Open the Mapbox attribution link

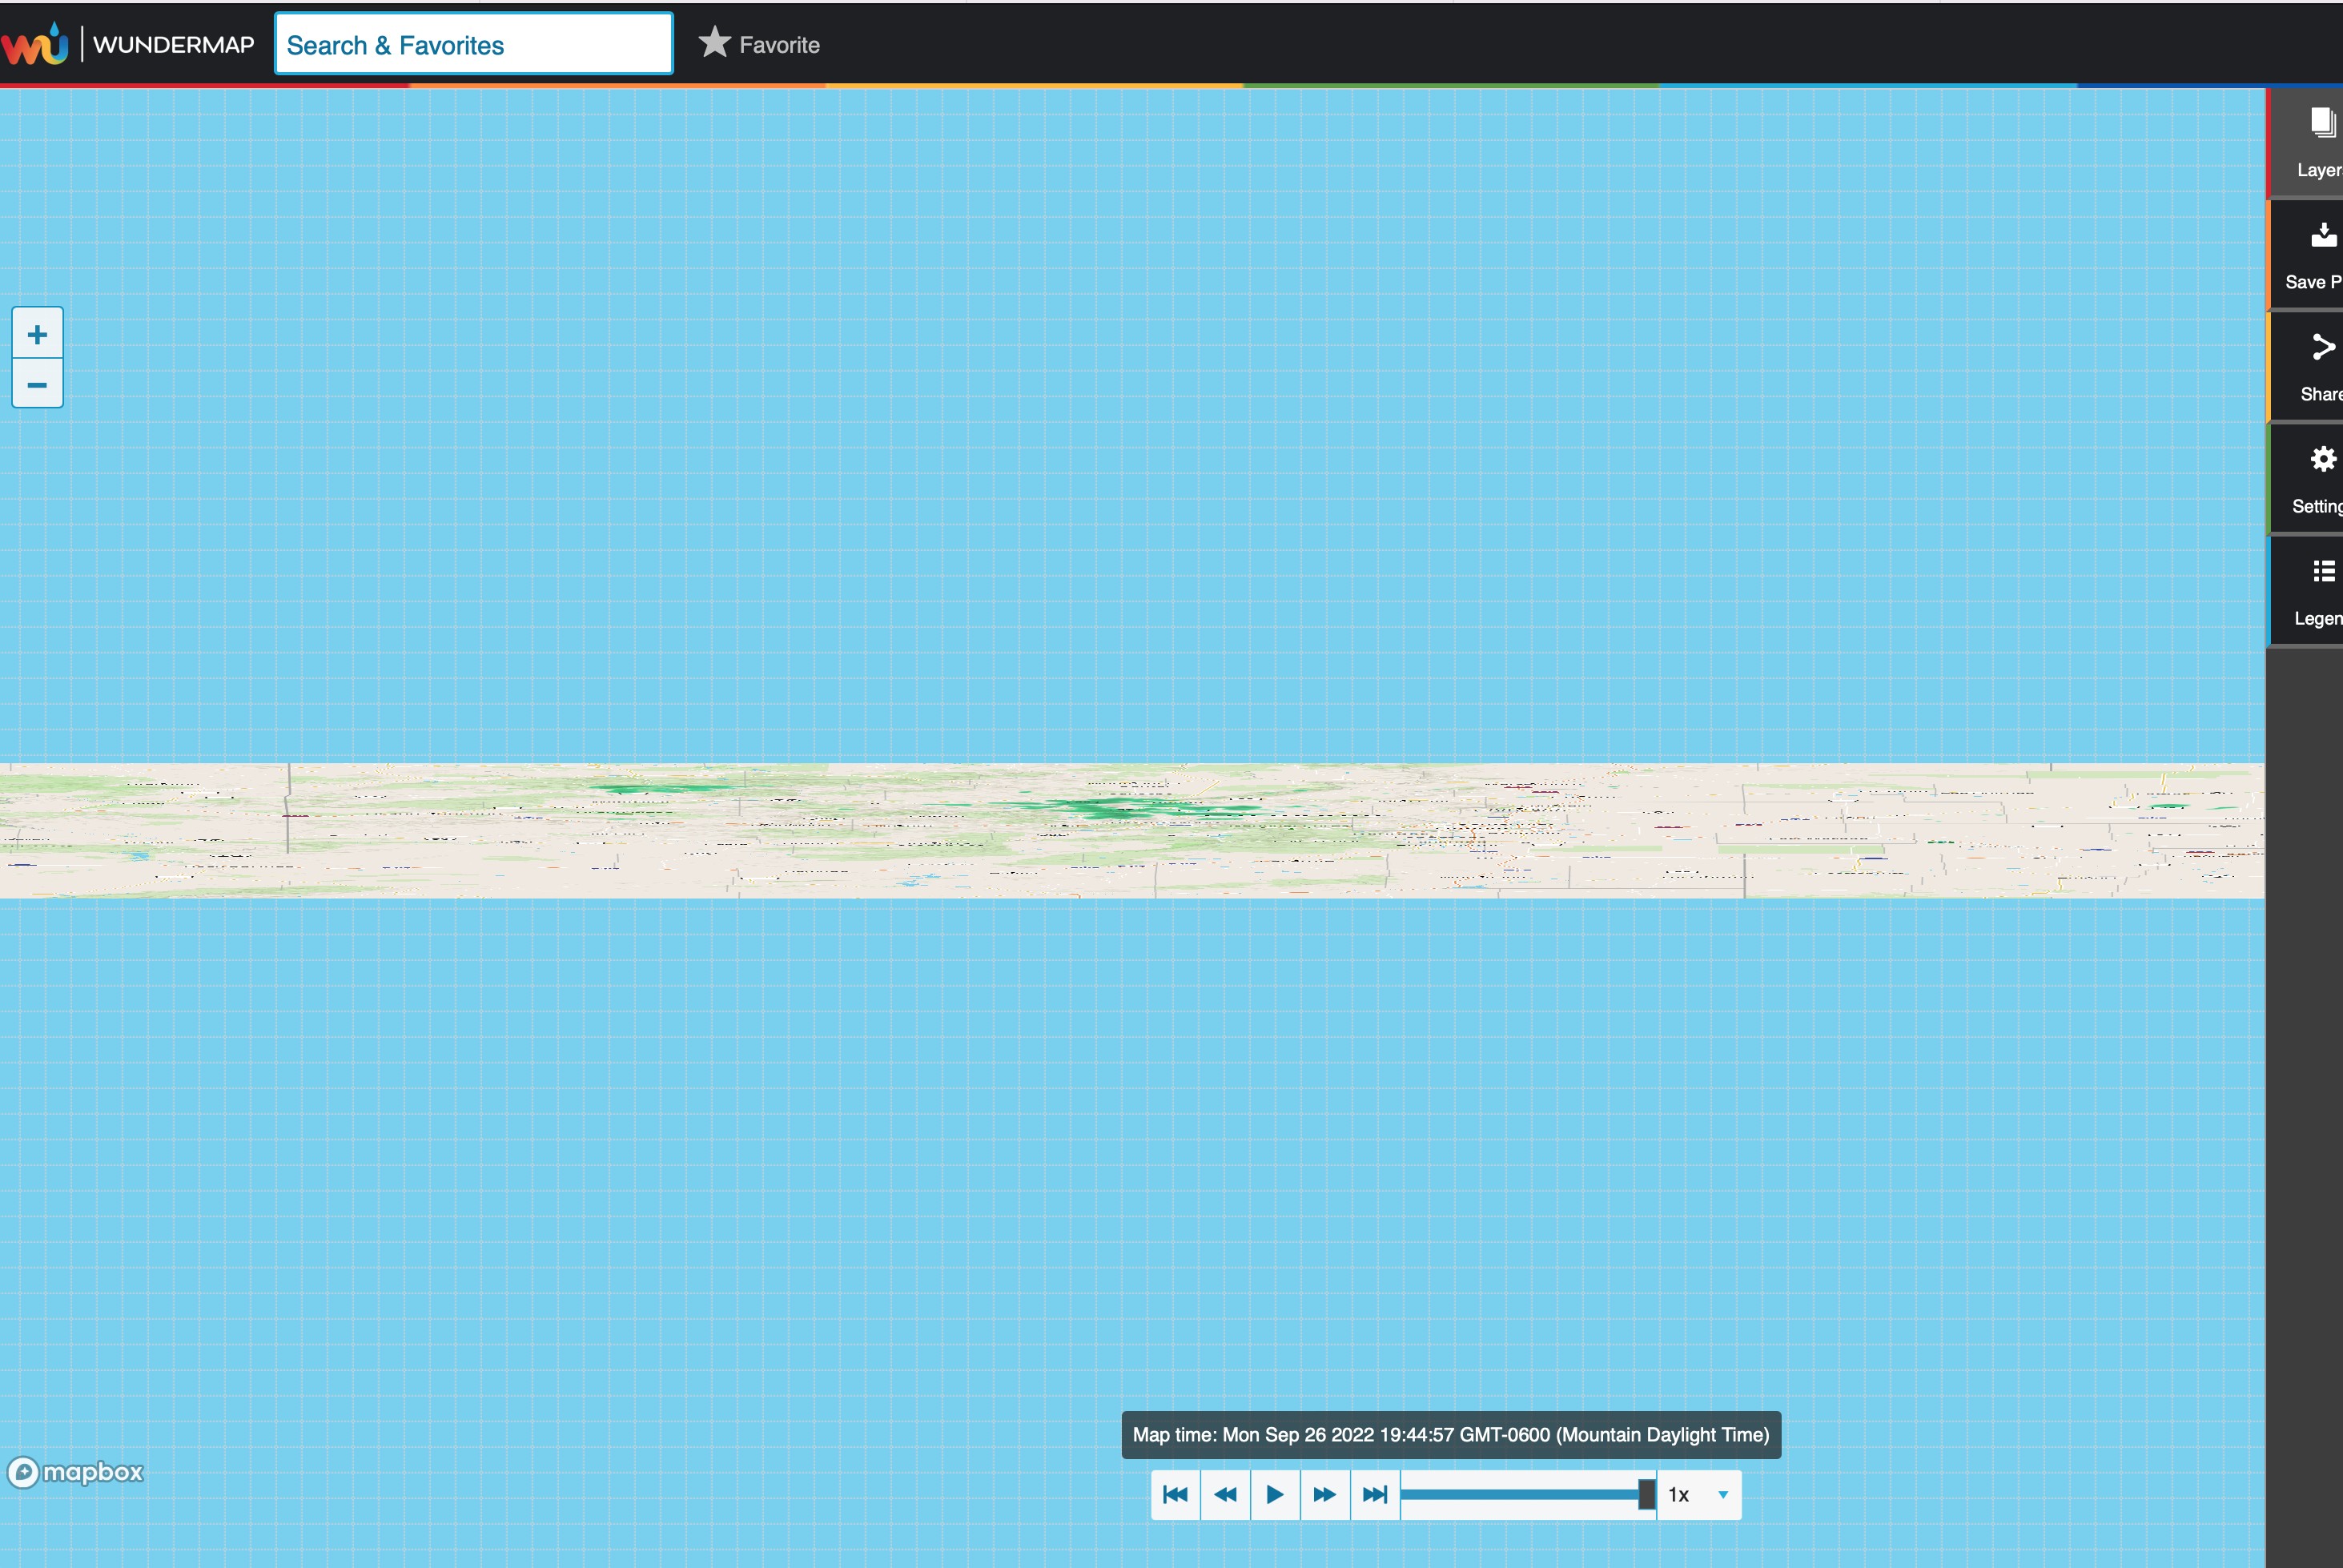click(76, 1472)
